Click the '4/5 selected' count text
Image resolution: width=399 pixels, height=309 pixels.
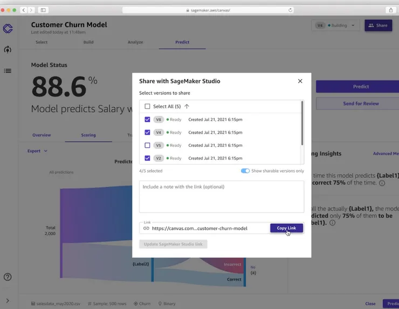pos(150,171)
